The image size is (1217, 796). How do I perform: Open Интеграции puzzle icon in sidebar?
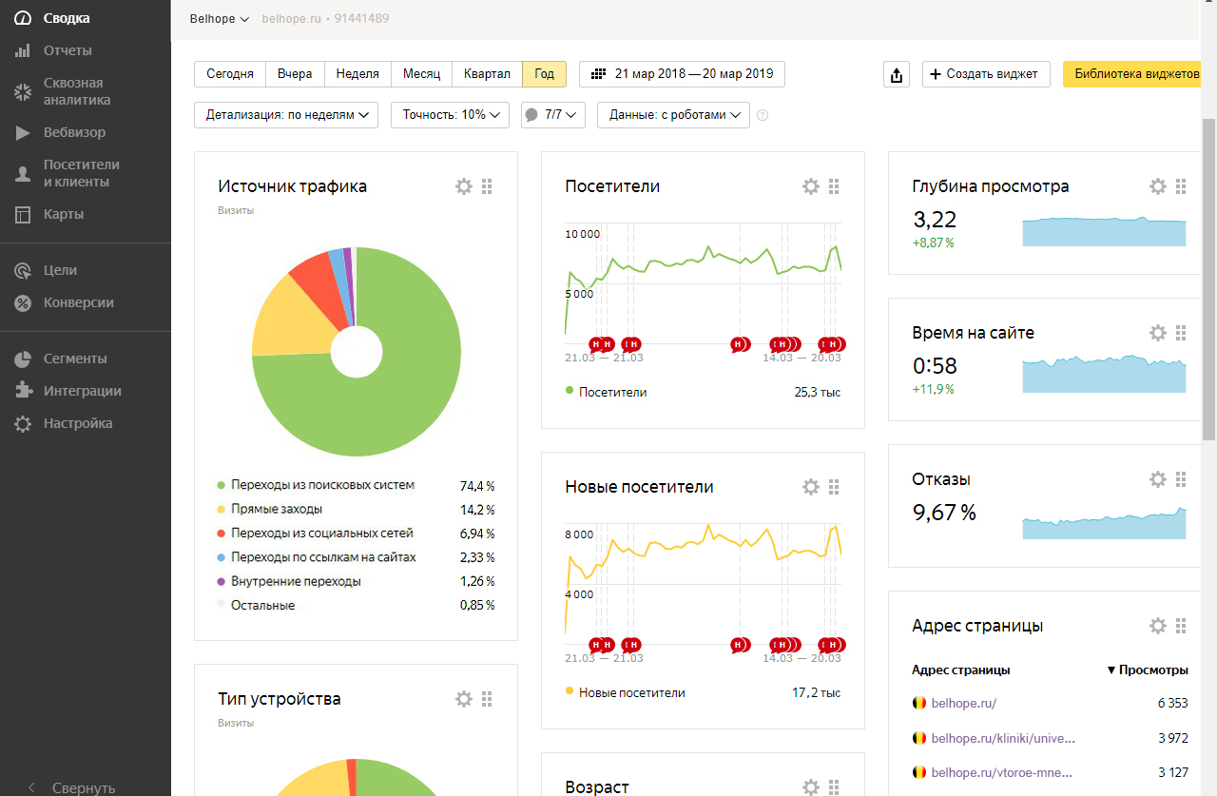(23, 391)
